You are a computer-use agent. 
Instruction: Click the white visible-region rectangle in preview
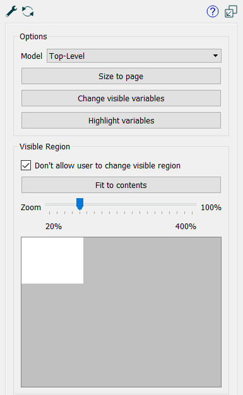(x=52, y=260)
